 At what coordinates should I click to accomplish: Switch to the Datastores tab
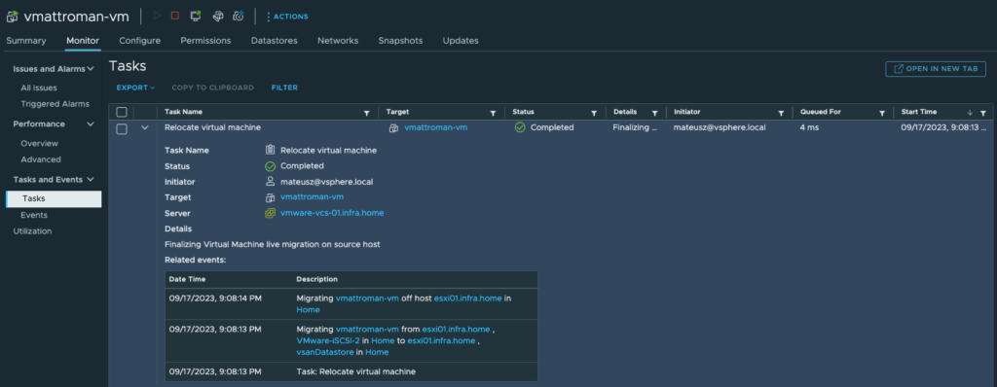[274, 41]
